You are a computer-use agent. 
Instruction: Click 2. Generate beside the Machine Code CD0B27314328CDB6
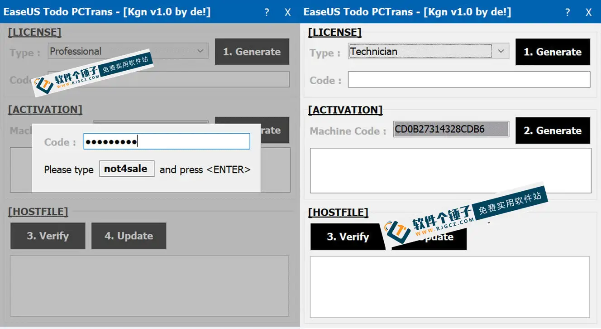553,131
